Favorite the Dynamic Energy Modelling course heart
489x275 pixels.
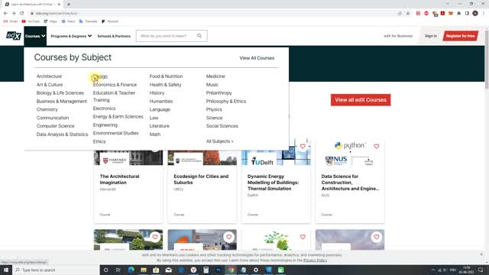(x=303, y=146)
